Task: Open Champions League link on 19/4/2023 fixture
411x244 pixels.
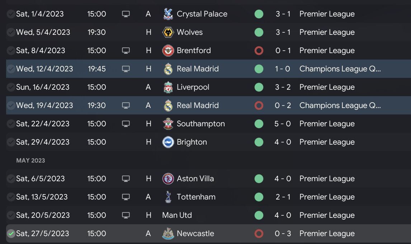Action: point(340,105)
